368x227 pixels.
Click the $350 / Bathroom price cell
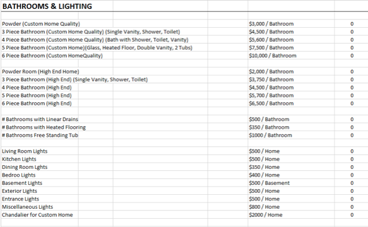tap(291, 127)
